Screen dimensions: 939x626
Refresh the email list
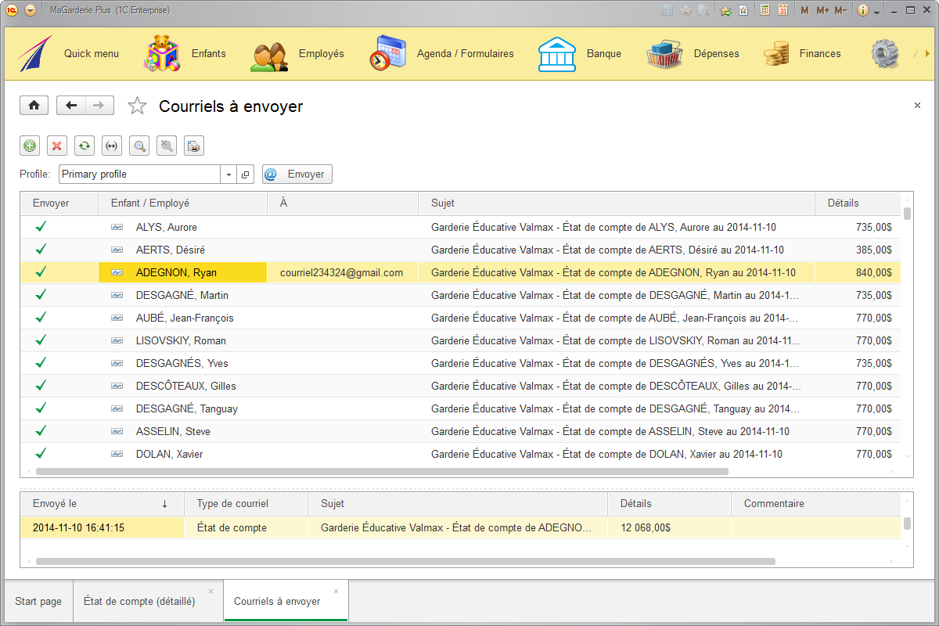pyautogui.click(x=84, y=146)
